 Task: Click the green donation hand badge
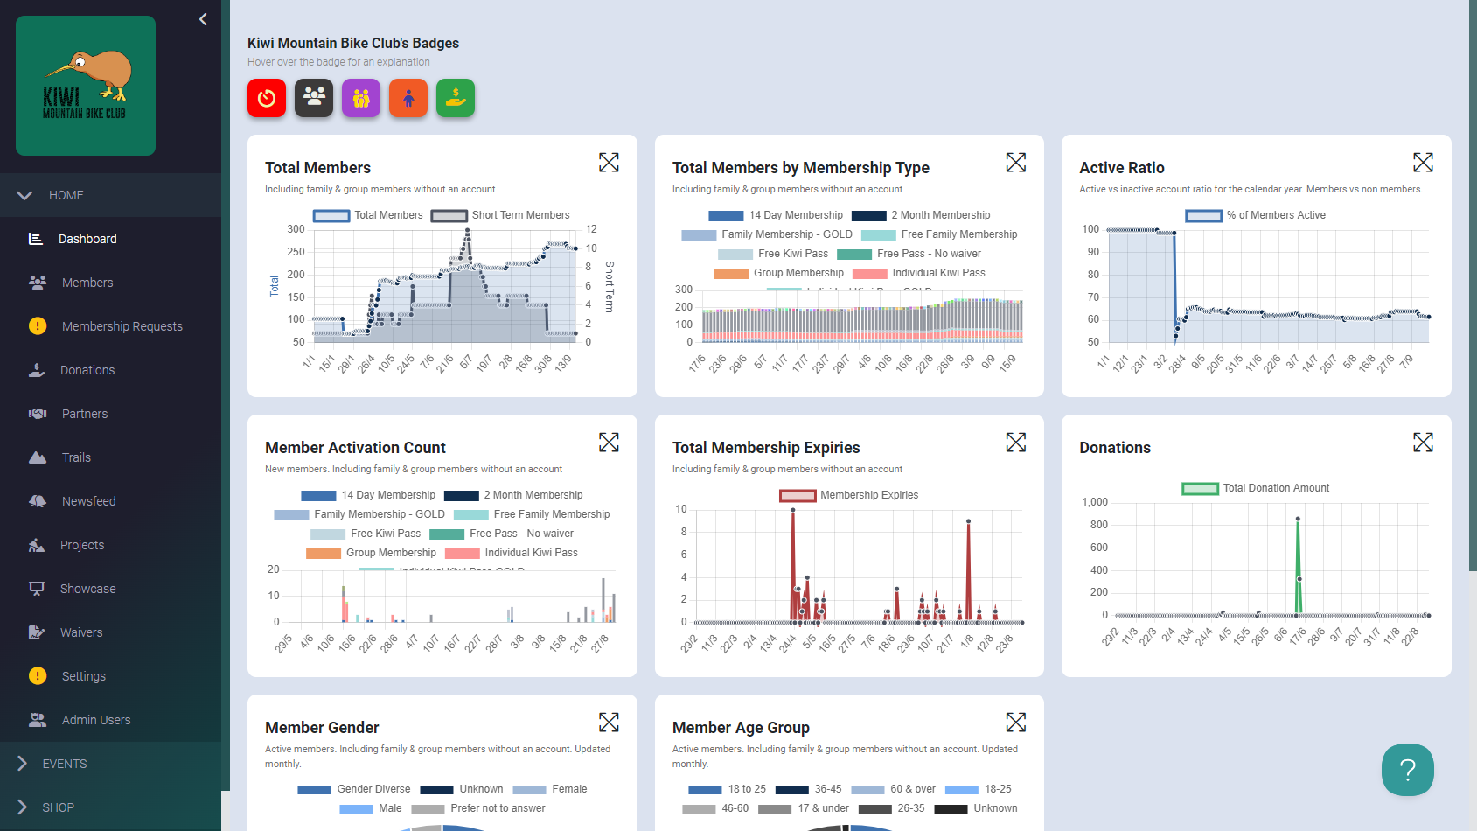pos(456,98)
